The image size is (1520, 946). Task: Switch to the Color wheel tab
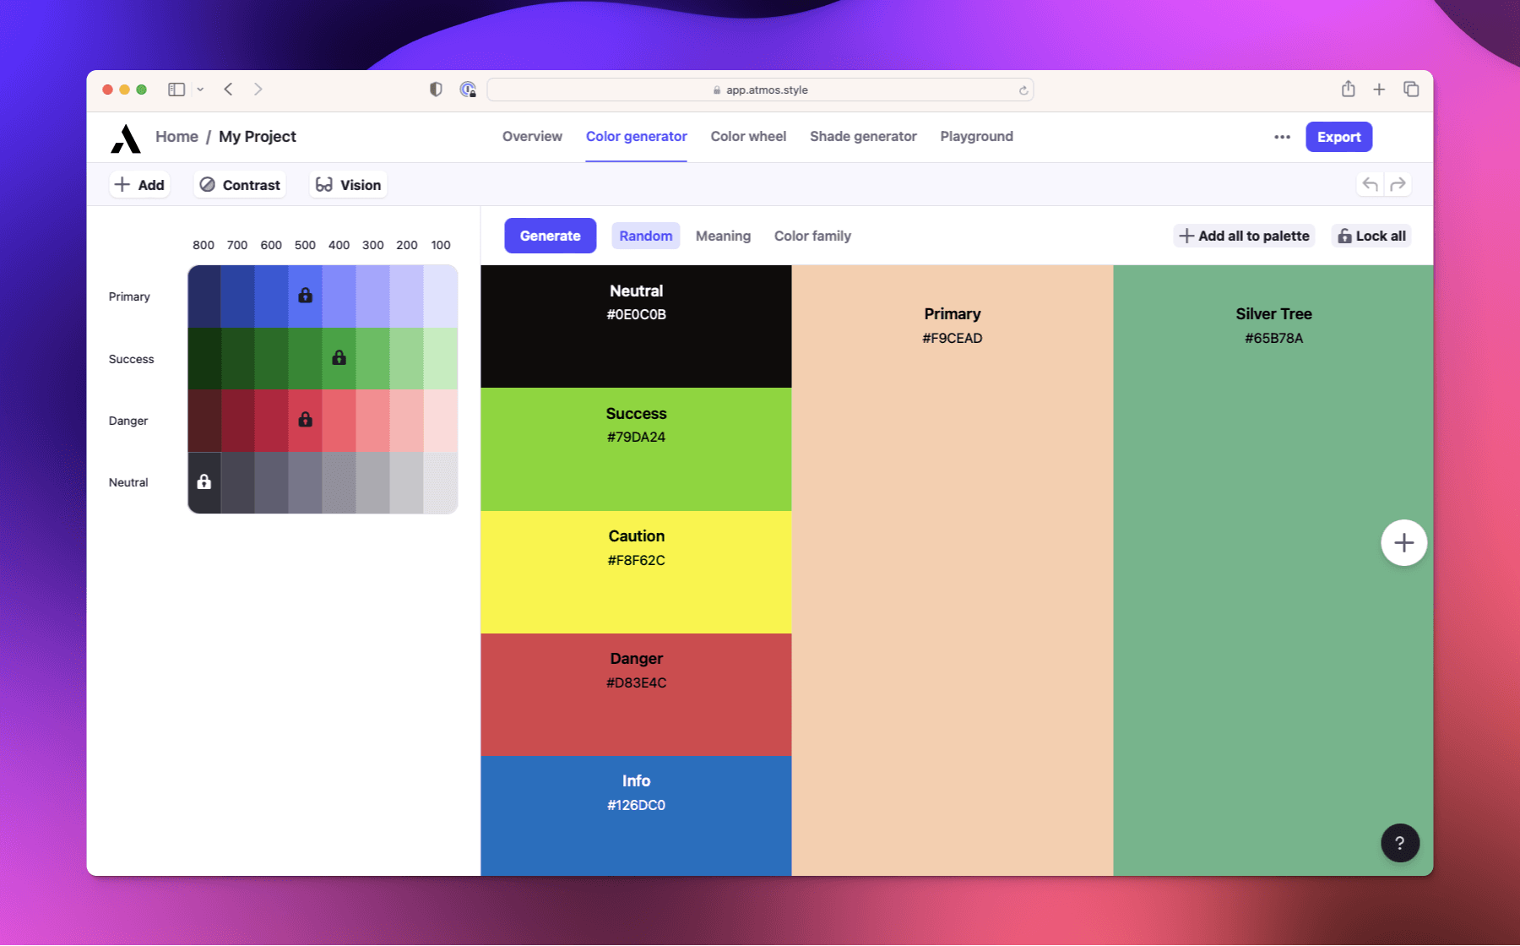point(748,136)
